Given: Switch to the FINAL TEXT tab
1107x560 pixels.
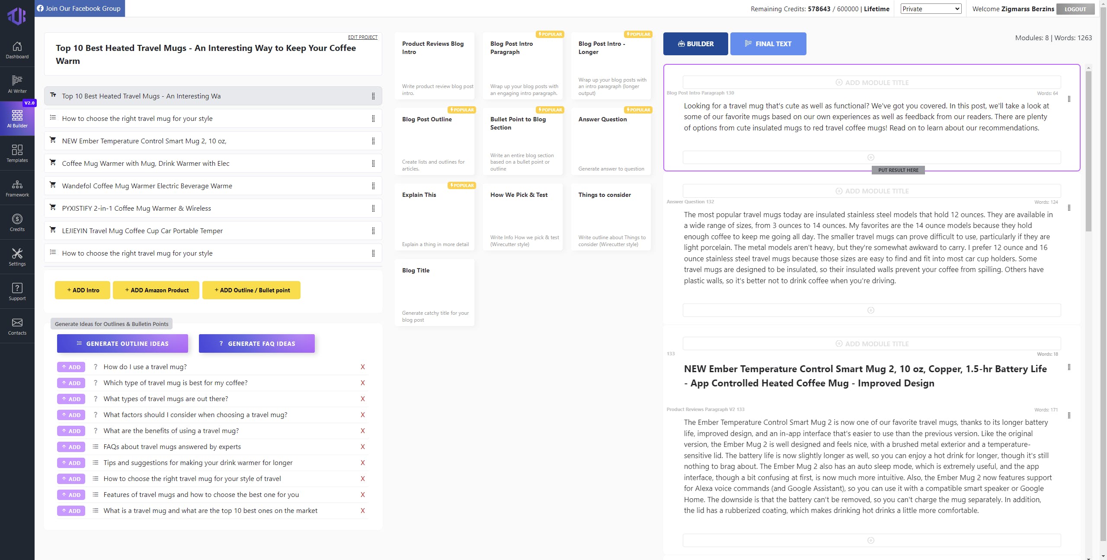Looking at the screenshot, I should point(768,44).
